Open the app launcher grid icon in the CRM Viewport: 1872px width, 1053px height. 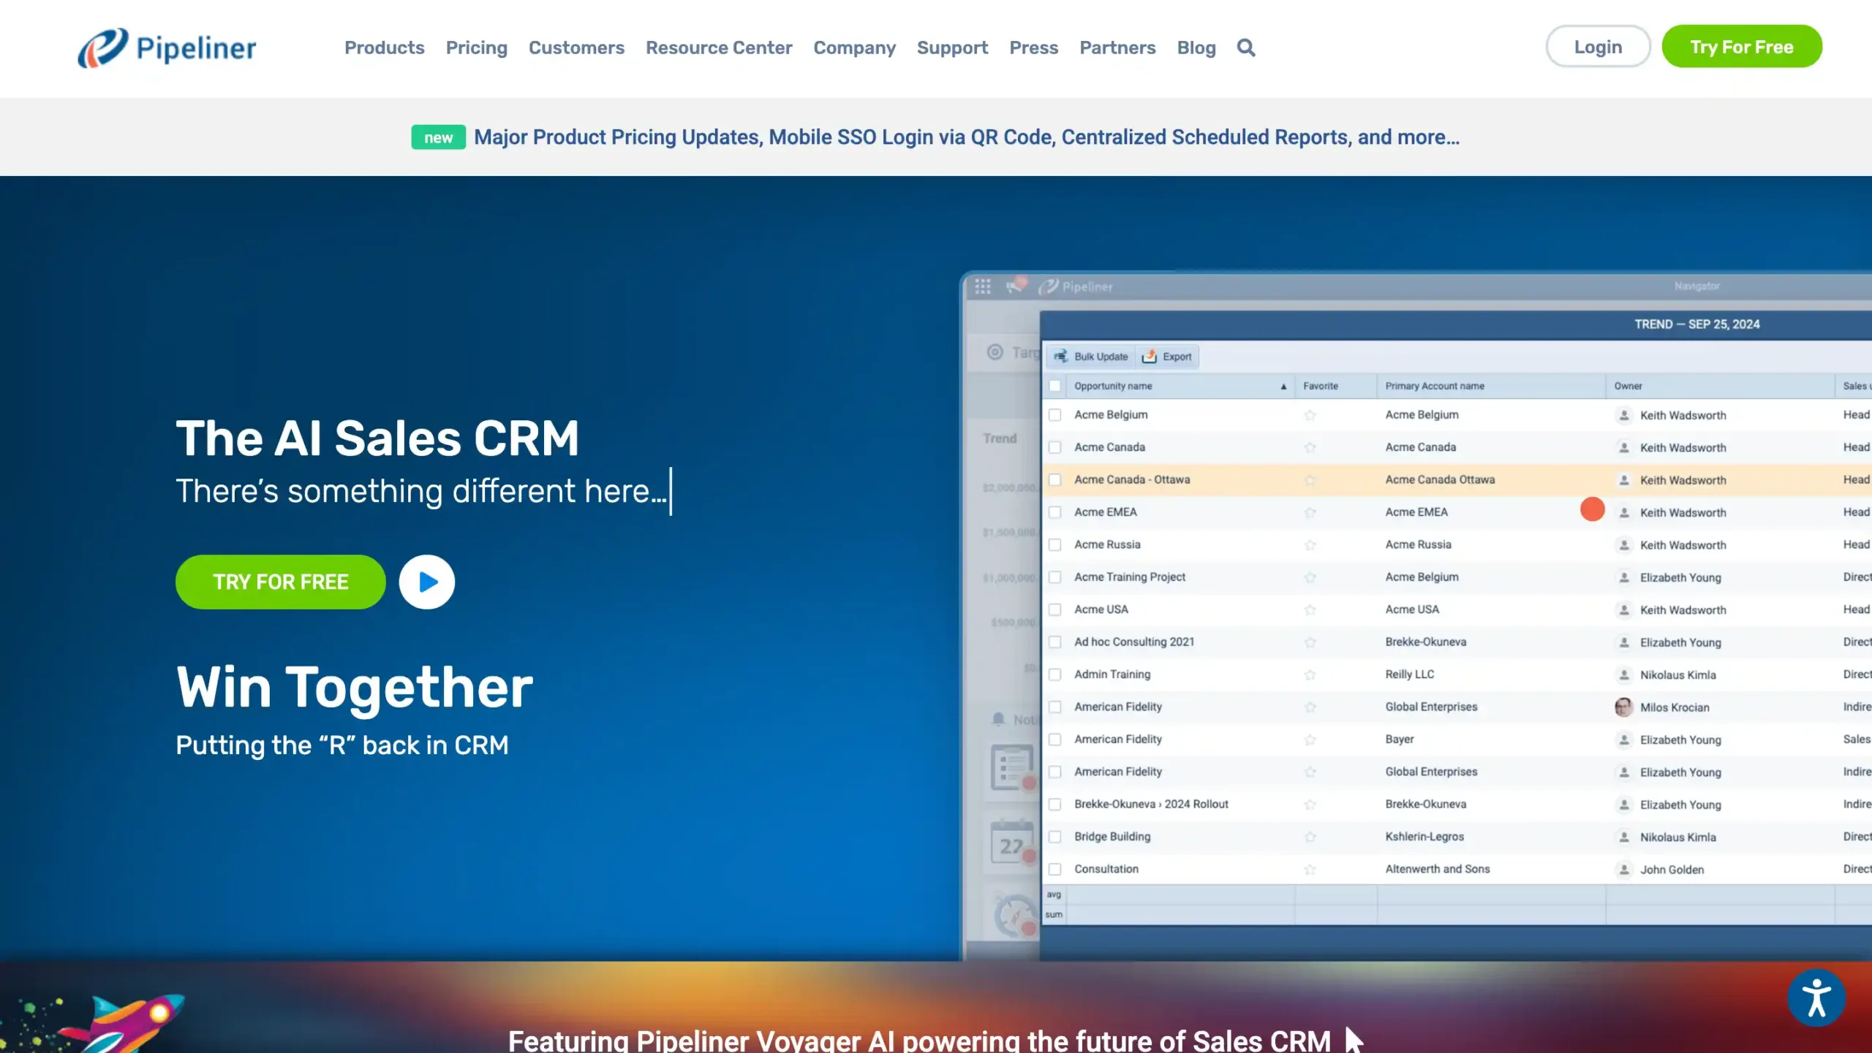pos(983,286)
